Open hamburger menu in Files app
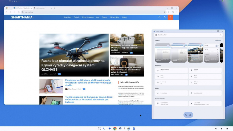Screen dimensions: 233x131 tap(156, 35)
